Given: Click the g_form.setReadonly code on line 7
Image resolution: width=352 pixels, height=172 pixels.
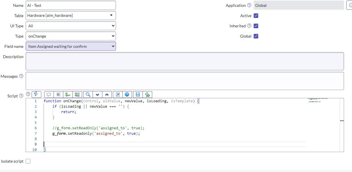Looking at the screenshot, I should pyautogui.click(x=96, y=134).
